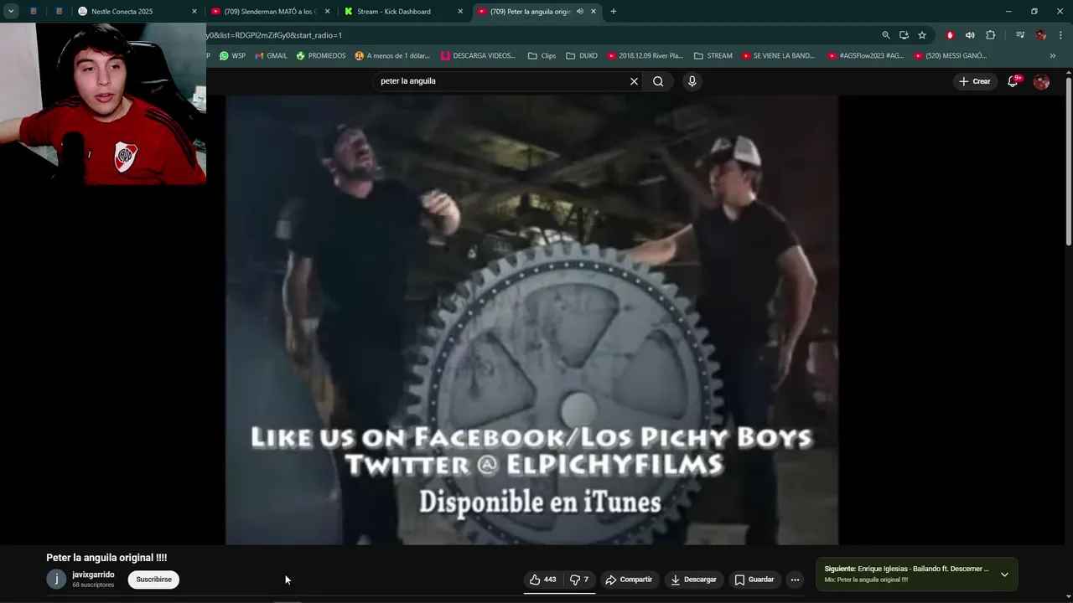This screenshot has width=1073, height=603.
Task: Dislike the video showing 7 dislikes
Action: [x=579, y=580]
